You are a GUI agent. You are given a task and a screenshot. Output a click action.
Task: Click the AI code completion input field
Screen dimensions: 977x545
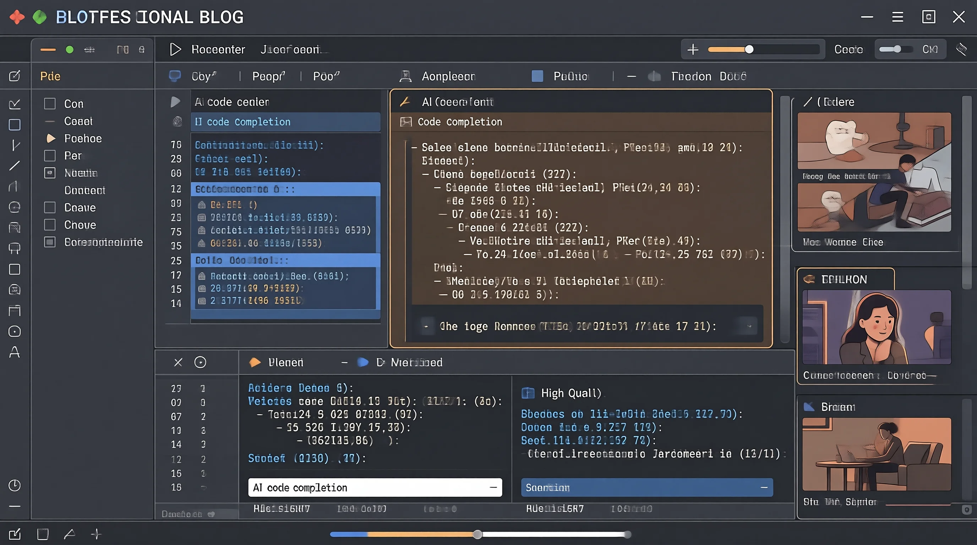(x=375, y=488)
